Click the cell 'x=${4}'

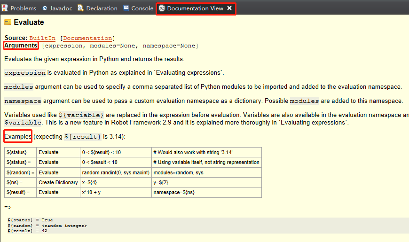(x=116, y=182)
